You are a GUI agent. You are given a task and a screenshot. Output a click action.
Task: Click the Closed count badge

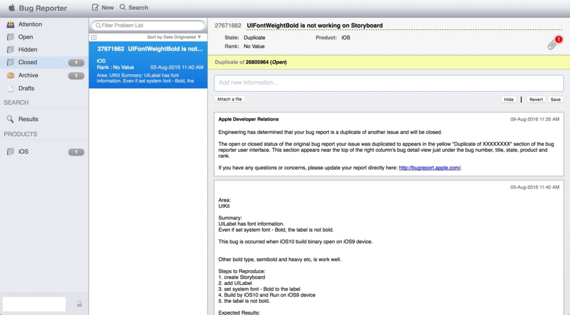[76, 62]
